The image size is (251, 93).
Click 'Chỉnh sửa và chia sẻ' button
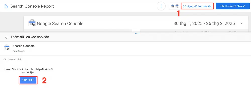(x=233, y=6)
